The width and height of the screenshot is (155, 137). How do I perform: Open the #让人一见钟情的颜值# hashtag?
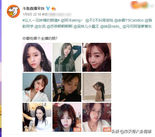tap(41, 20)
